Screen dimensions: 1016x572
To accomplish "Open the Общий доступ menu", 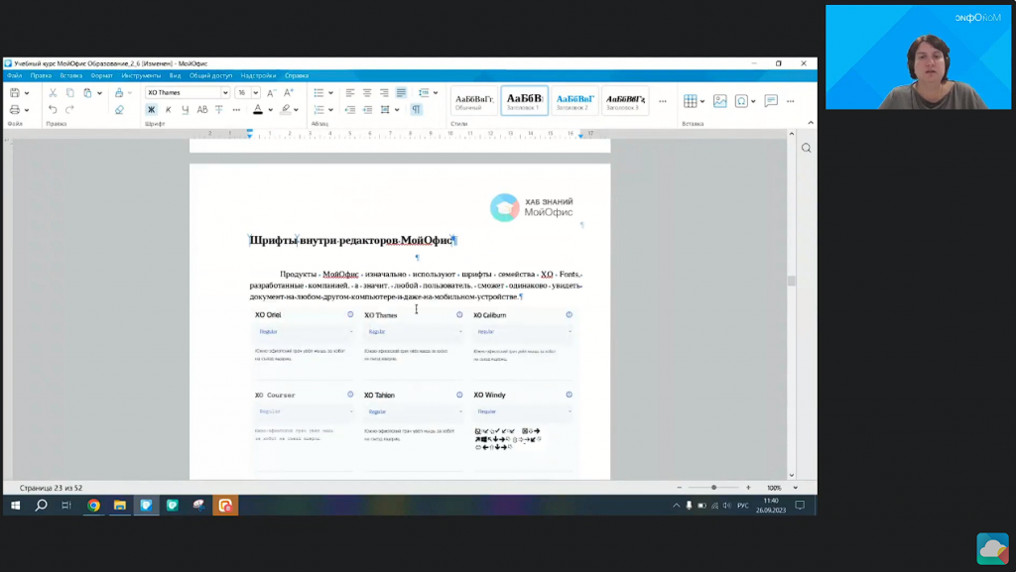I will 210,75.
